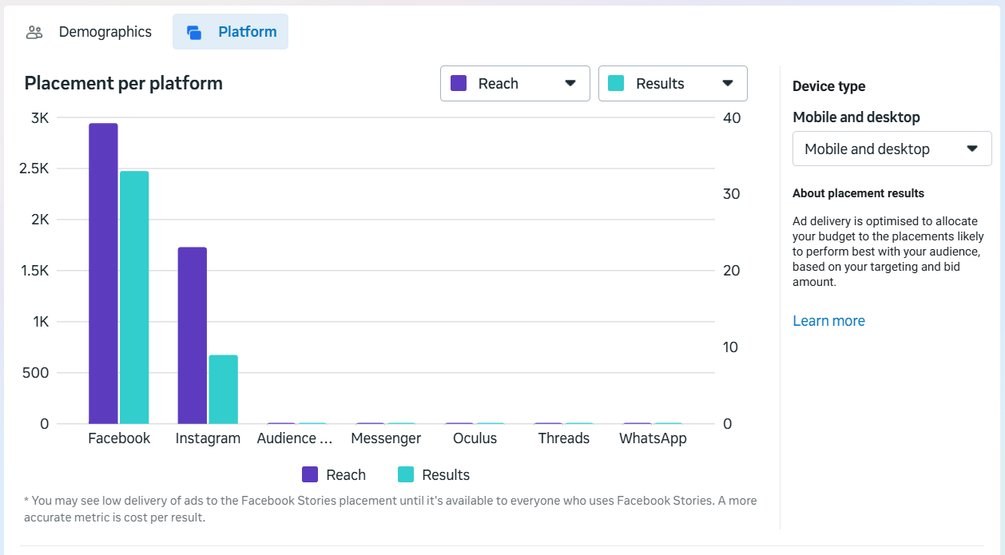The height and width of the screenshot is (555, 1005).
Task: Open the Learn more link
Action: (828, 321)
